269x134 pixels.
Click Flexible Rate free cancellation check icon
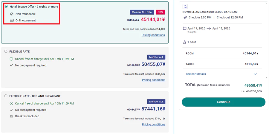[x=11, y=59]
